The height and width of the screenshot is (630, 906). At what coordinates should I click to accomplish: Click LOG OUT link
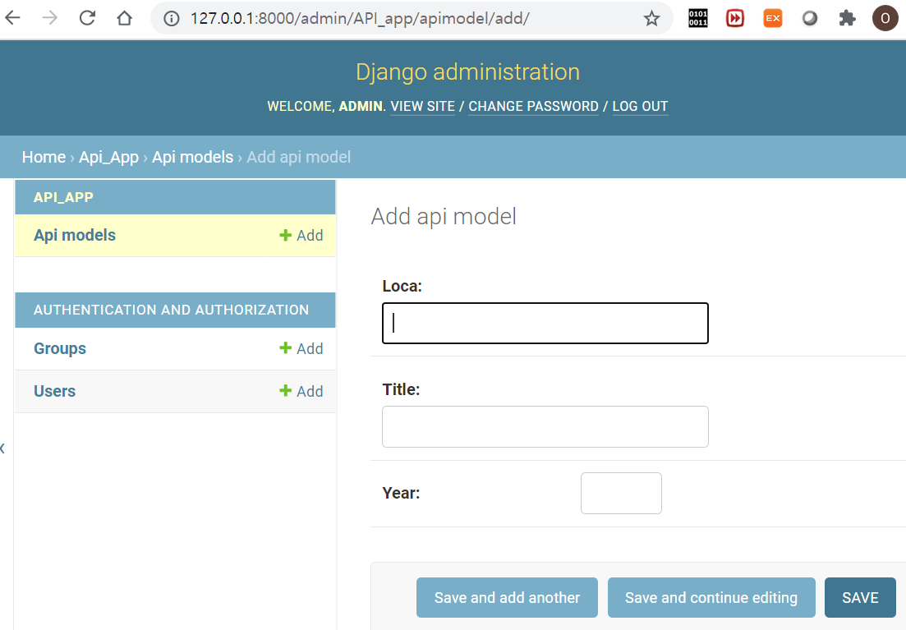coord(640,106)
